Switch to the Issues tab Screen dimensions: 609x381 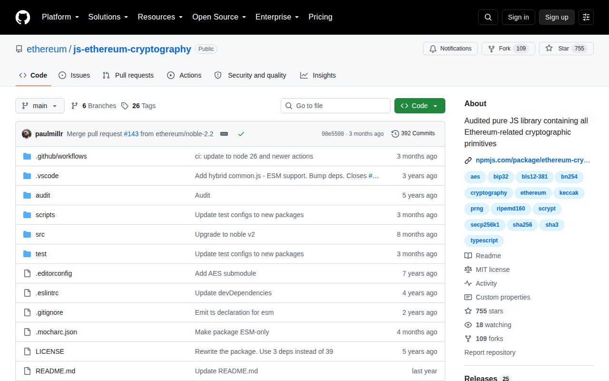(74, 75)
